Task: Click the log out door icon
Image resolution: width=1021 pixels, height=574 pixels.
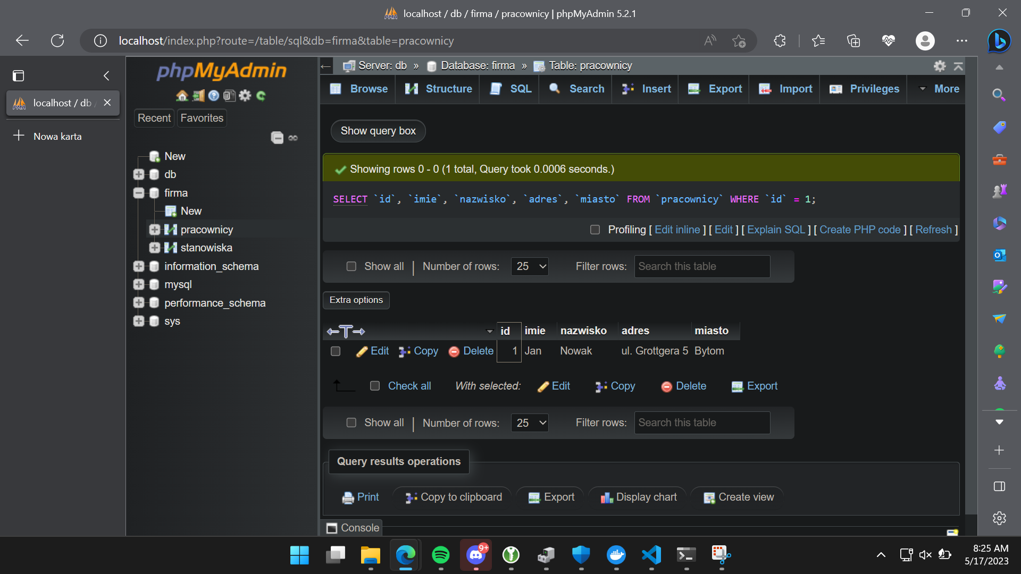Action: click(198, 96)
